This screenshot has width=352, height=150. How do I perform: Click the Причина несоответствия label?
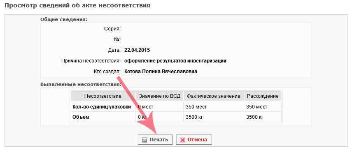[x=91, y=61]
